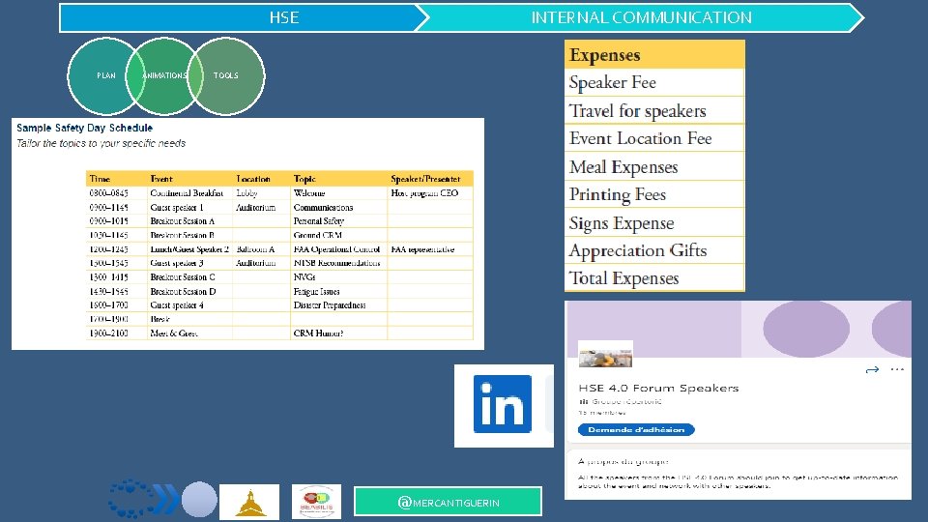Click the Meal Expenses row
Viewport: 928px width, 522px height.
[x=654, y=167]
